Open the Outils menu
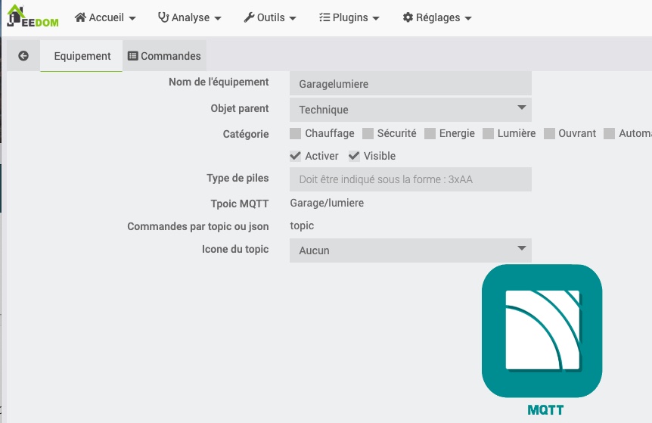 270,17
